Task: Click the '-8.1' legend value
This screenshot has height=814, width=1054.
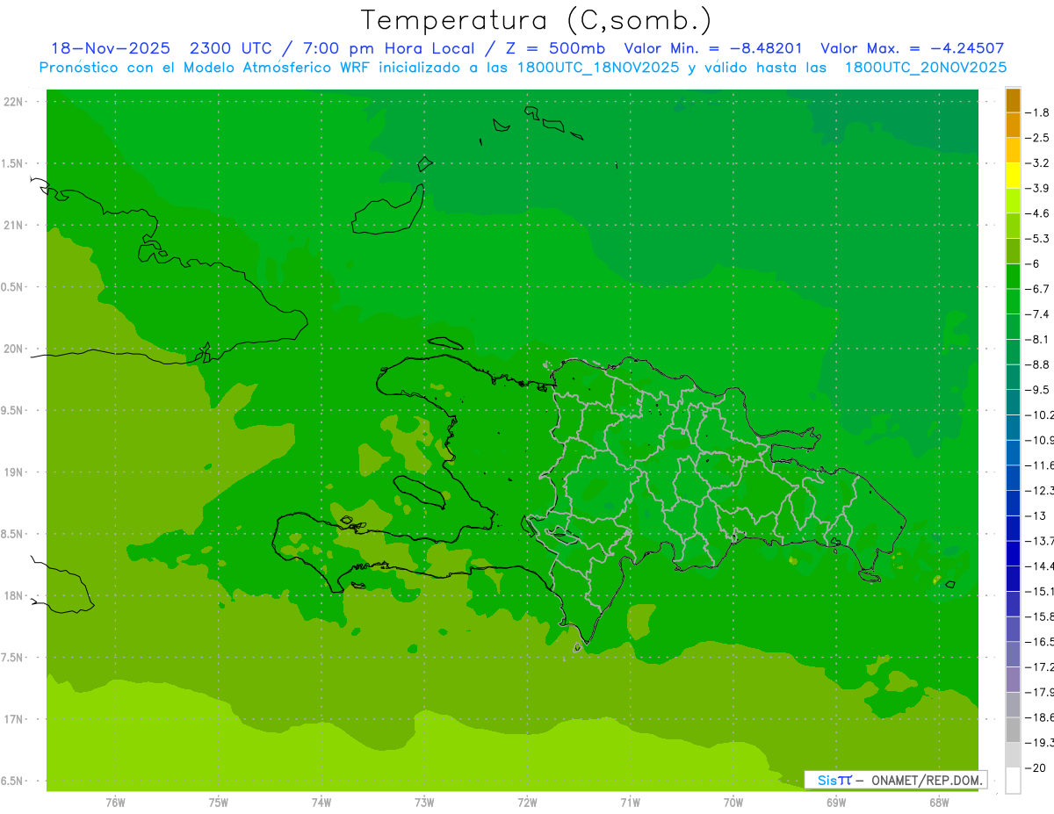Action: click(x=1037, y=339)
